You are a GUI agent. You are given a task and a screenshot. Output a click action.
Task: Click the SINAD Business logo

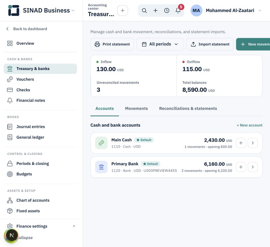tap(14, 11)
